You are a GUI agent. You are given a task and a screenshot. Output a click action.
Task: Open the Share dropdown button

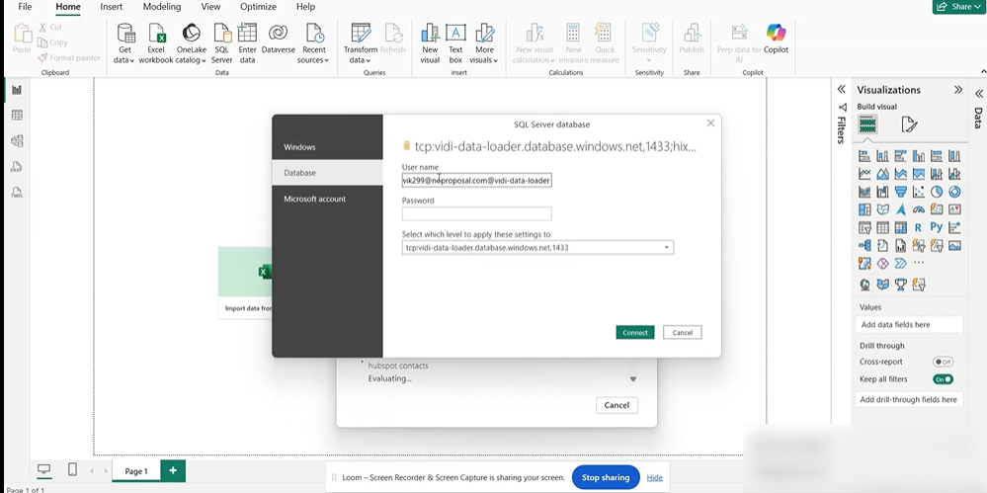tap(958, 6)
